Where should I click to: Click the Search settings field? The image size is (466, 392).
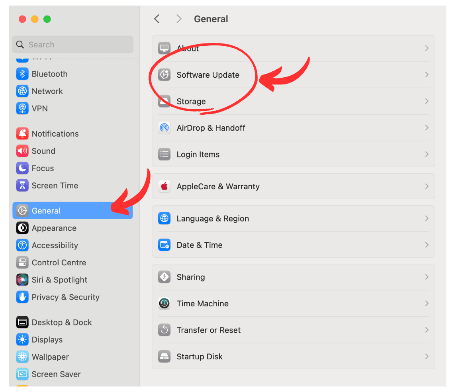click(x=73, y=45)
